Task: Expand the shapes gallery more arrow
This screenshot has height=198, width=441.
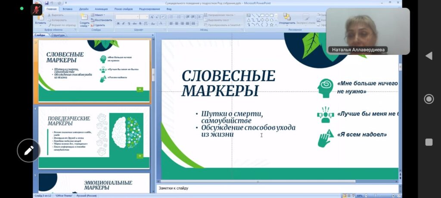Action: [x=276, y=24]
